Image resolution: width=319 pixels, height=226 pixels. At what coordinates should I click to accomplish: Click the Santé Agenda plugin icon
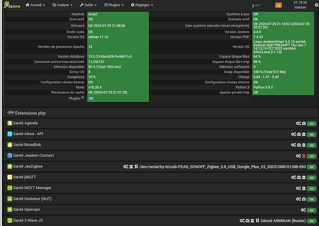point(10,123)
